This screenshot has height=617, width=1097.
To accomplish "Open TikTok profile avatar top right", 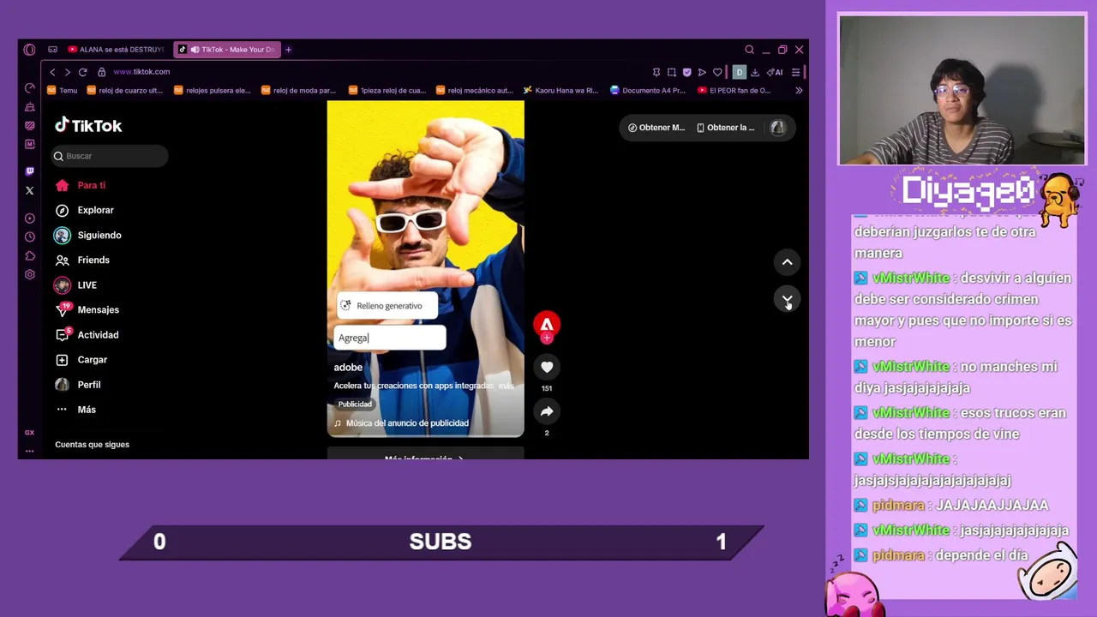I will 777,128.
